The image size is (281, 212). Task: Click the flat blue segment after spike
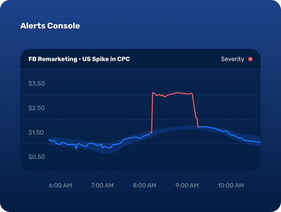pos(203,127)
